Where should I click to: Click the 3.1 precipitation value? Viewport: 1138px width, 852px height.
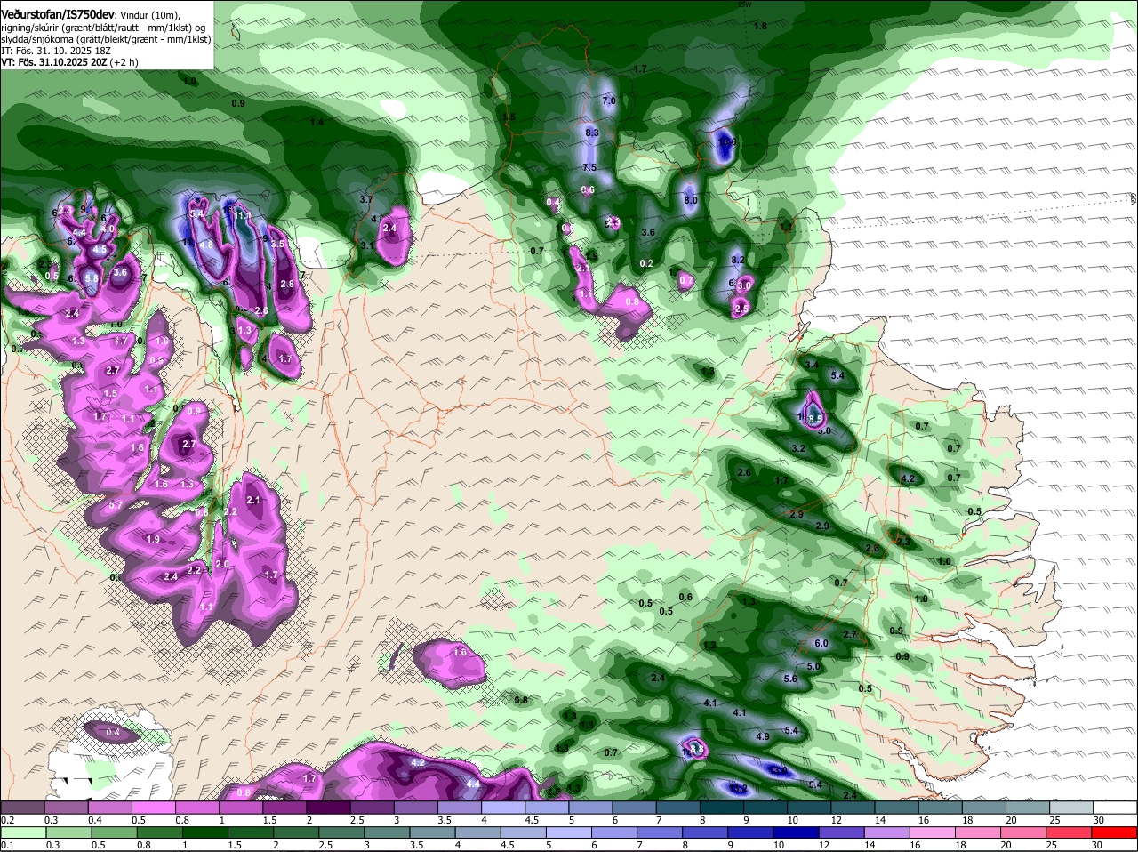pyautogui.click(x=366, y=245)
